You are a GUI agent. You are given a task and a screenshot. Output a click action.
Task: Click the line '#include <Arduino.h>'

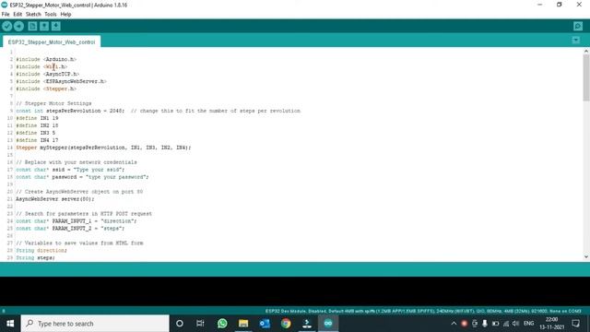coord(46,59)
